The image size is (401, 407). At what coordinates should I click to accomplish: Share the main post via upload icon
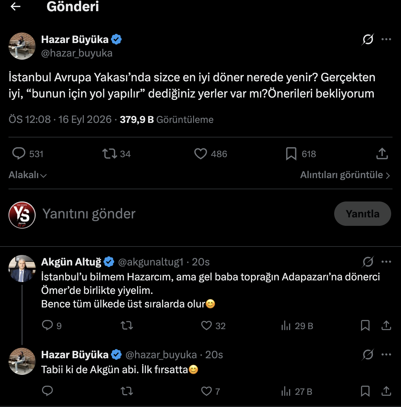[x=382, y=154]
